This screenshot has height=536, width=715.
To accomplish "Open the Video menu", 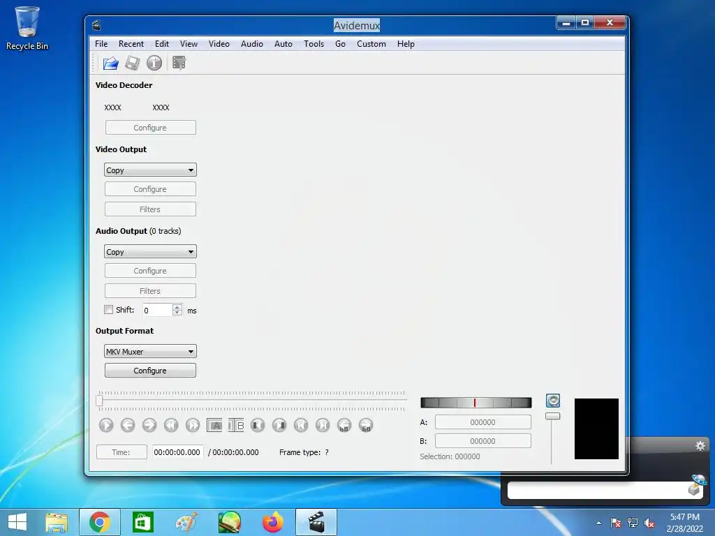I will click(219, 44).
